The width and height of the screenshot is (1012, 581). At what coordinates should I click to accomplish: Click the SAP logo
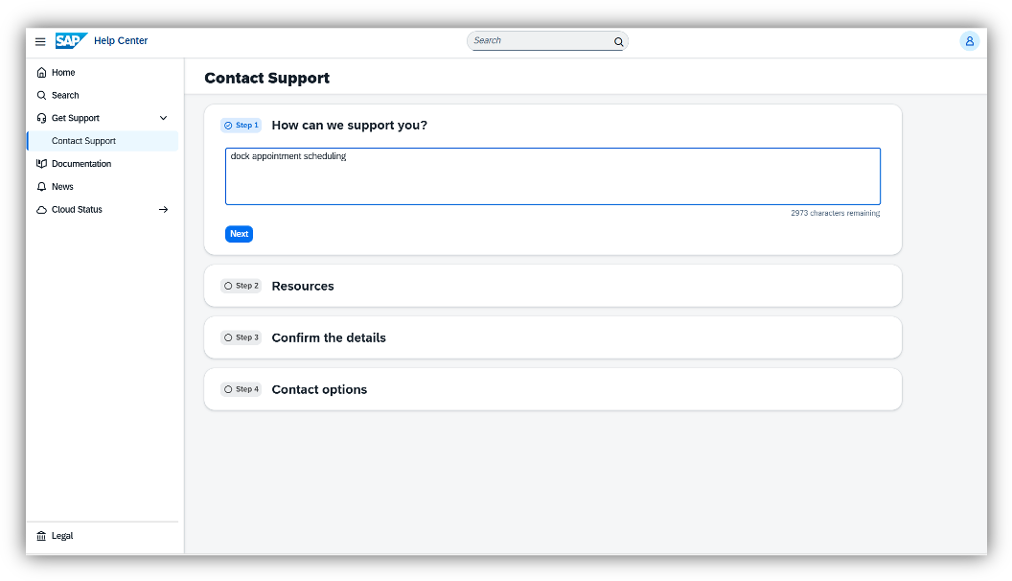point(71,41)
